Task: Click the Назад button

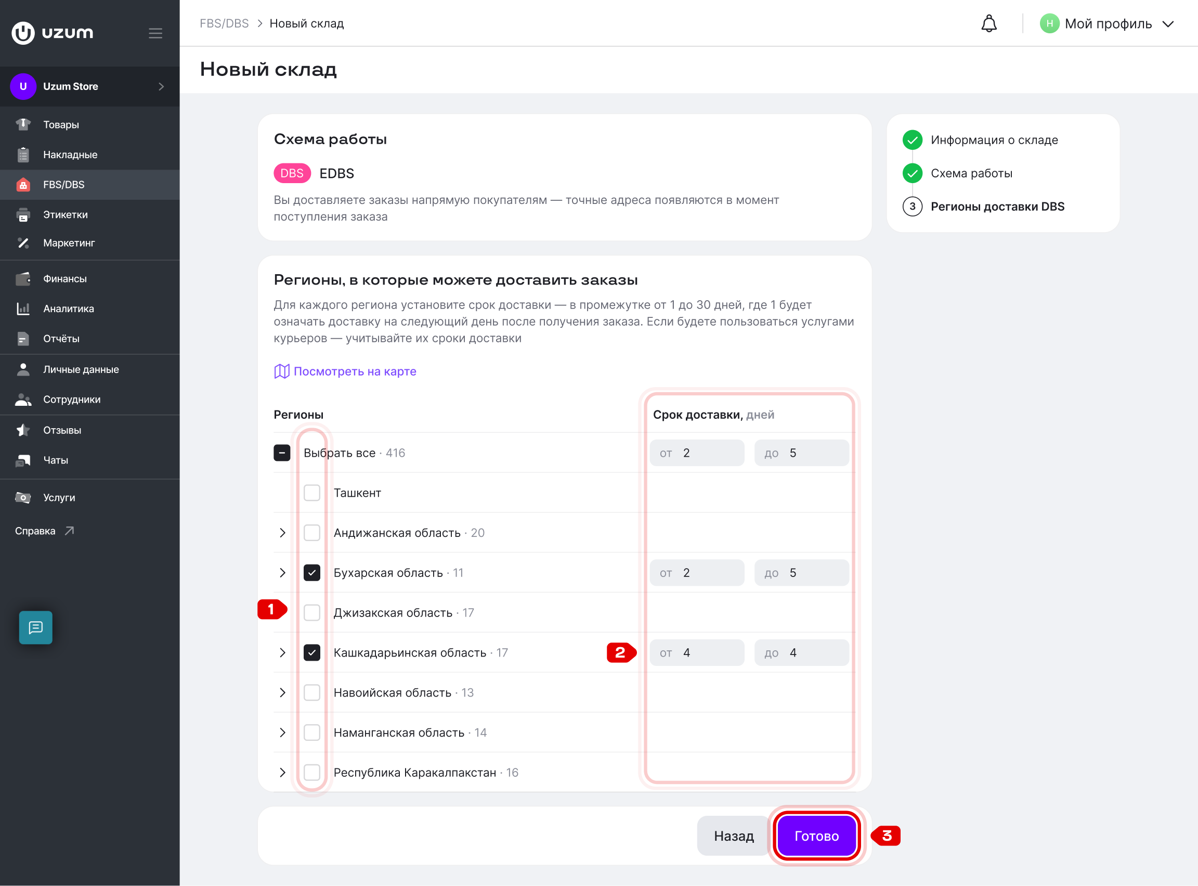Action: pos(733,836)
